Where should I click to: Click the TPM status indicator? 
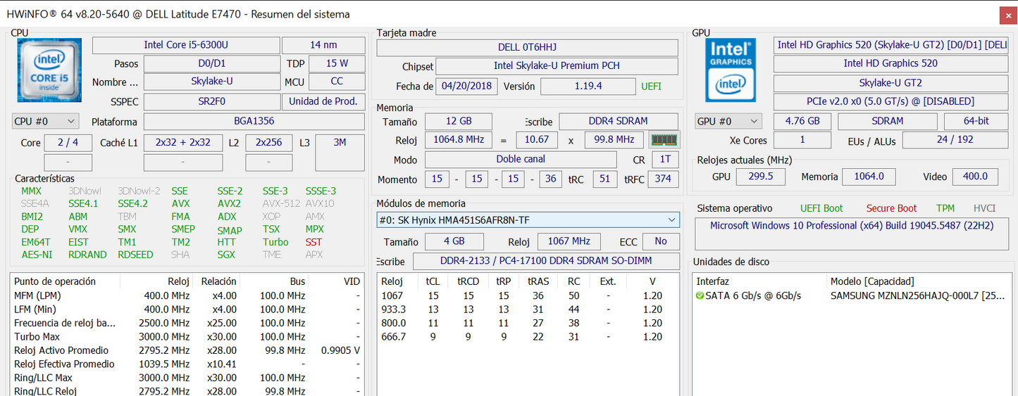pyautogui.click(x=945, y=208)
